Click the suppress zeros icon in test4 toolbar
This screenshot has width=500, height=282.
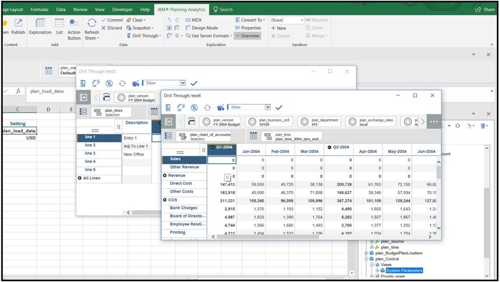coord(194,108)
